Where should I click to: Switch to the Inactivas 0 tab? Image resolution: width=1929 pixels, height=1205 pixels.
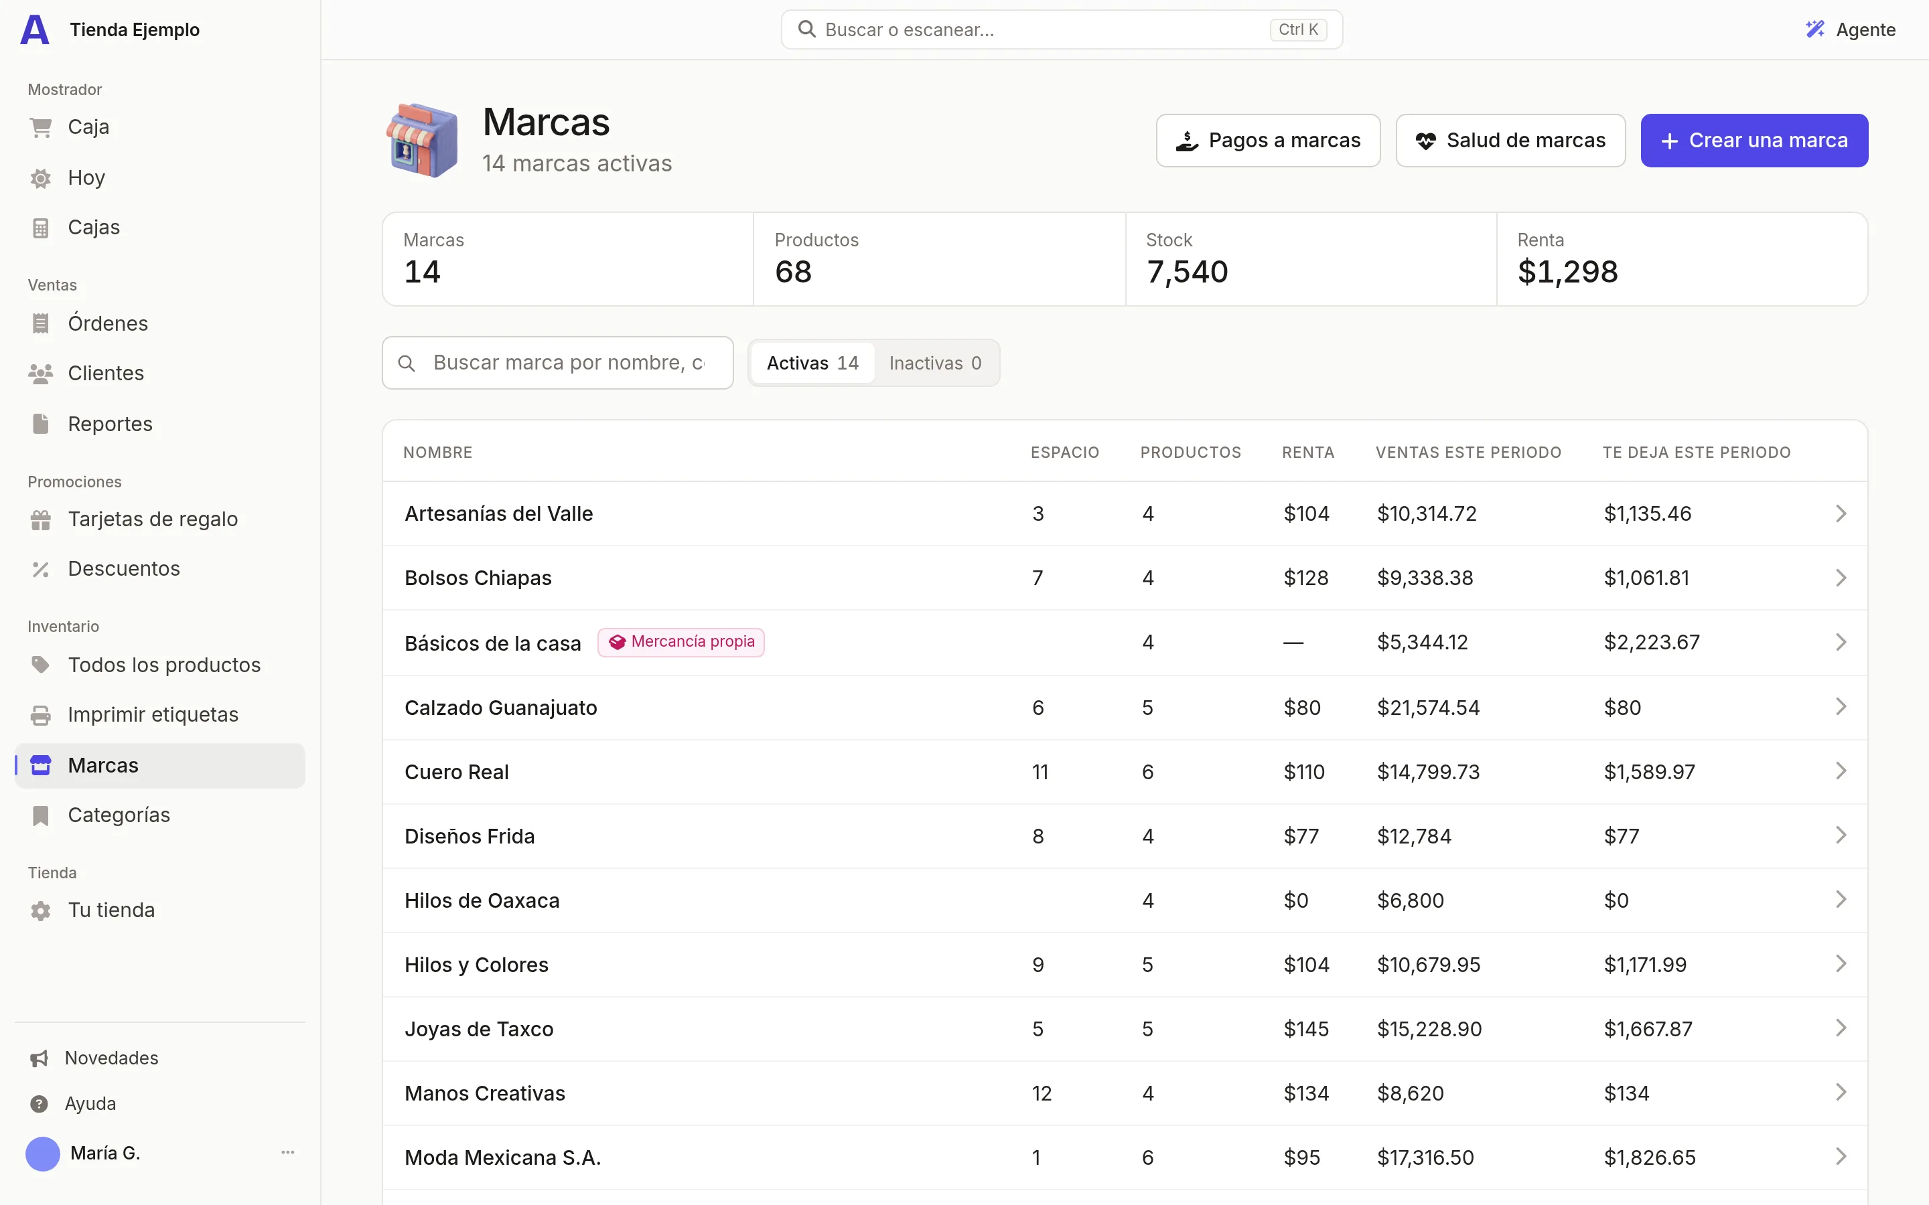click(x=935, y=364)
